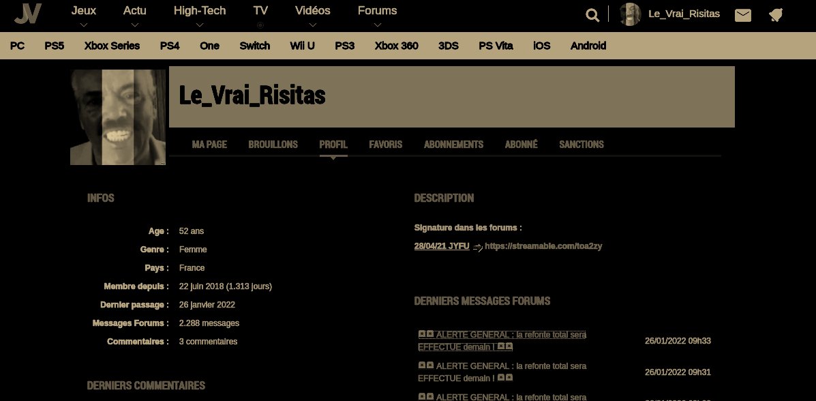Expand the Vidéos menu

313,10
